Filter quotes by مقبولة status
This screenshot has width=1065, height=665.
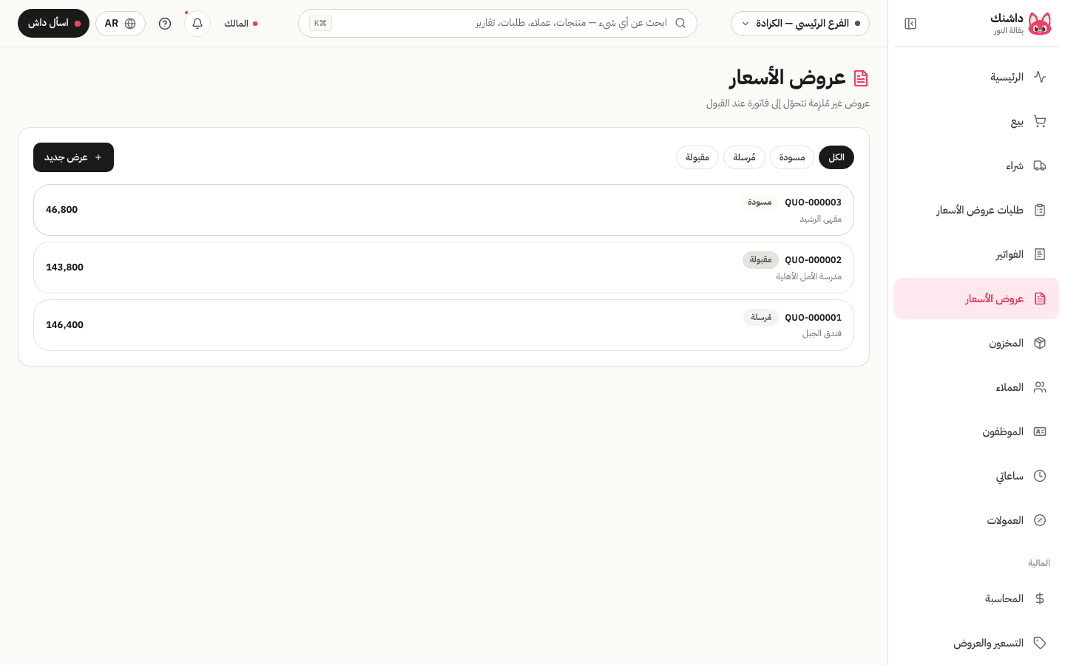point(697,157)
